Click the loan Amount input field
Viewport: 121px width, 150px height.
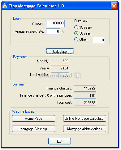(55, 23)
